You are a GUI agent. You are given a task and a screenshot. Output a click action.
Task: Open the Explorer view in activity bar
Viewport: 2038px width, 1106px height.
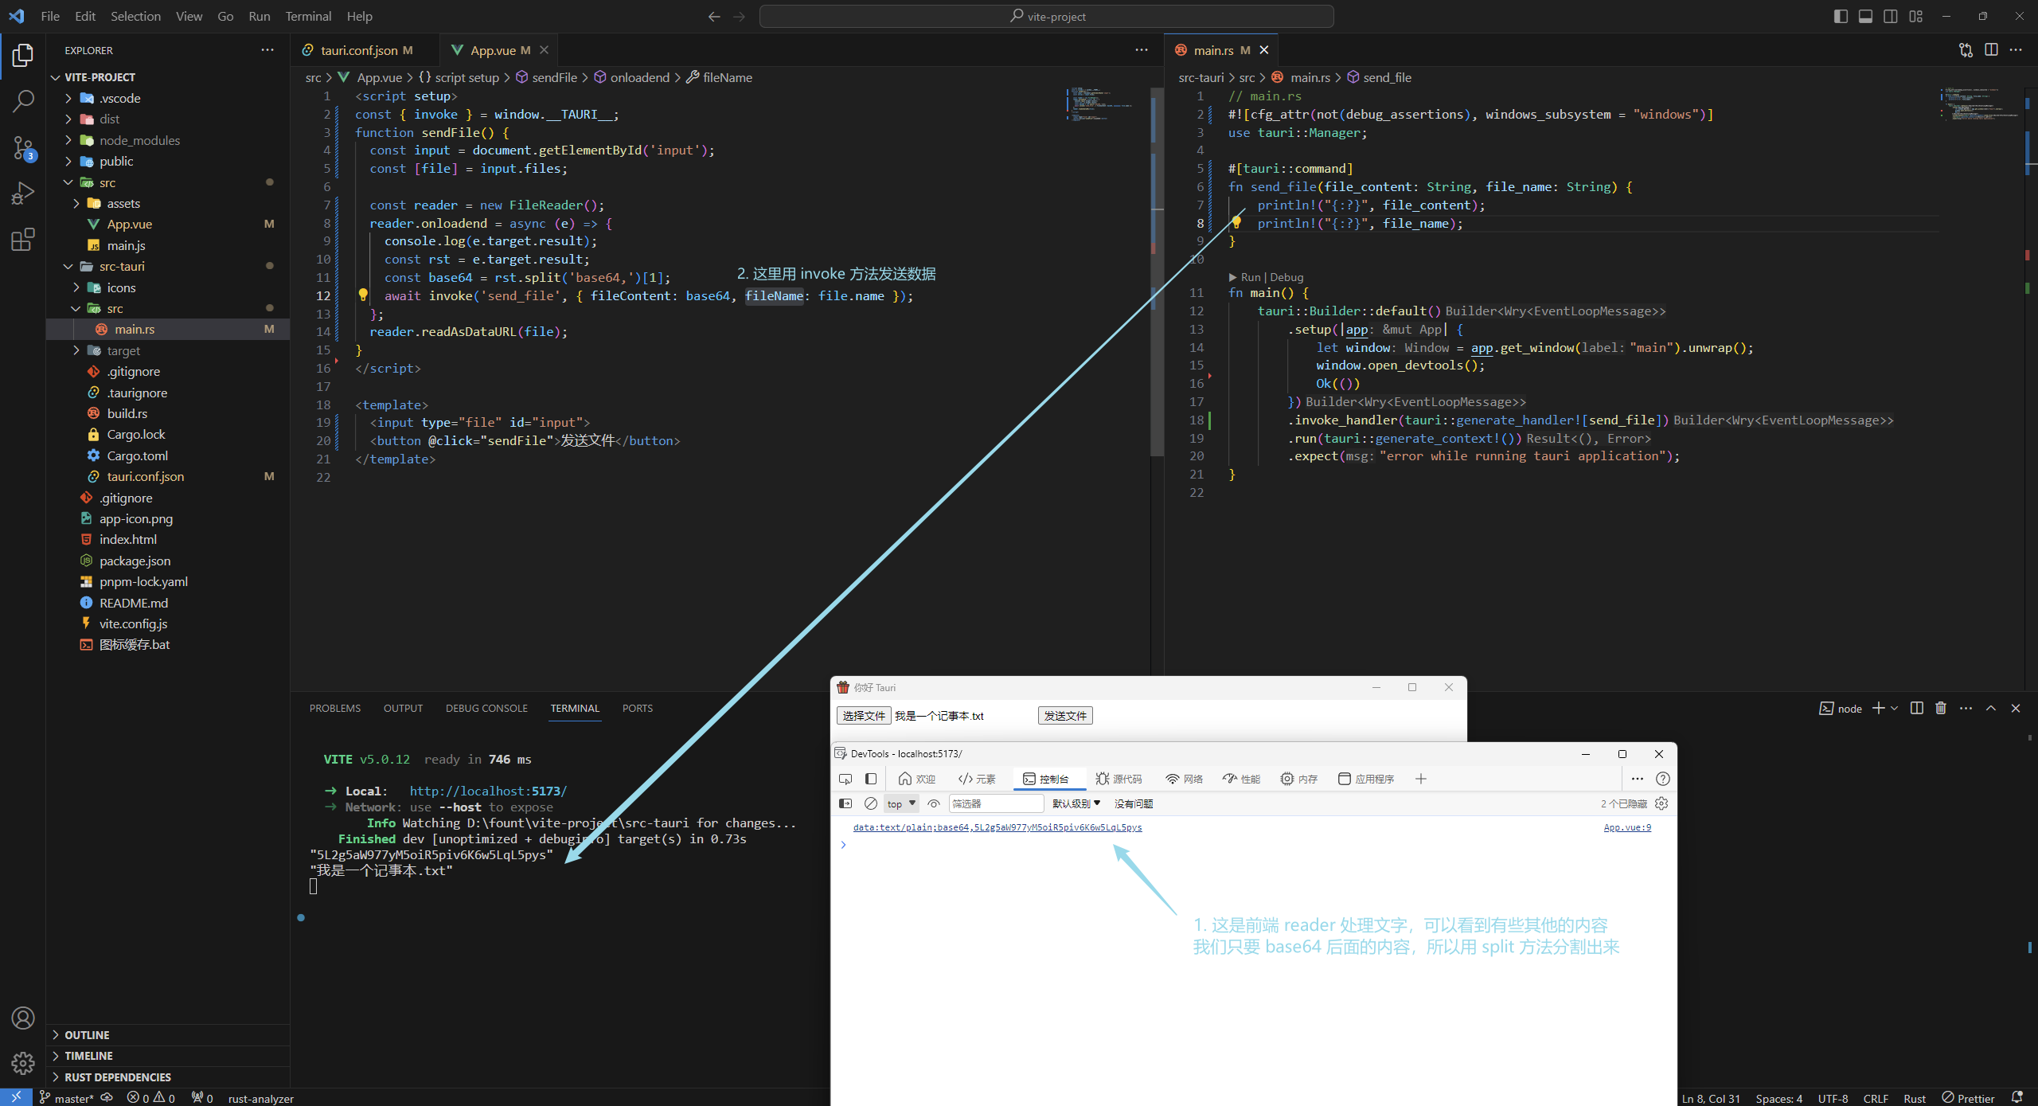coord(23,55)
